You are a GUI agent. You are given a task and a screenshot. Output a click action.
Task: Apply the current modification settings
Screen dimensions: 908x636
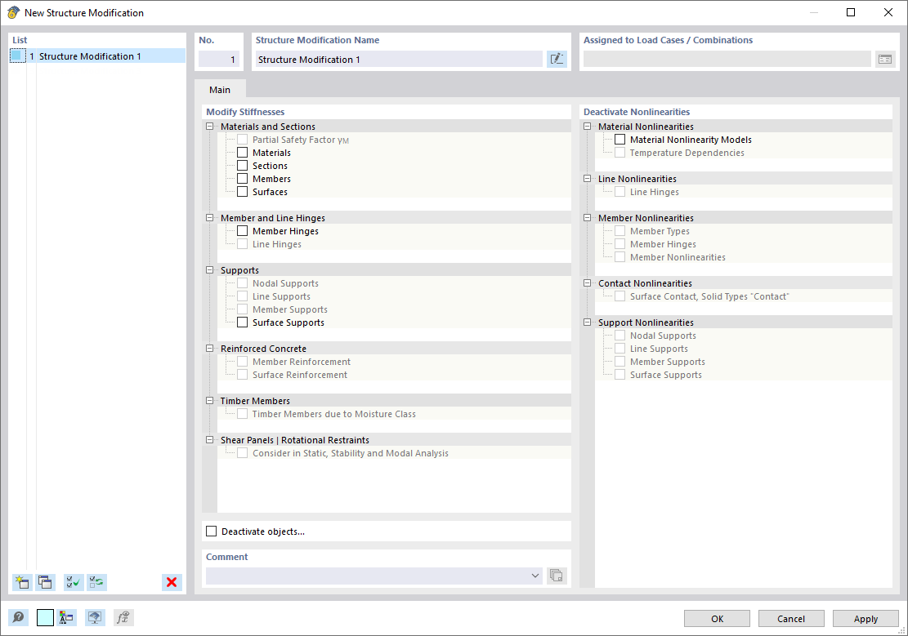tap(865, 618)
